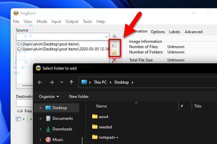Image resolution: width=217 pixels, height=144 pixels.
Task: Go back with the left arrow
Action: 40,82
